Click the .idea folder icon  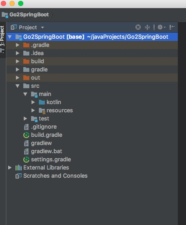click(x=26, y=53)
